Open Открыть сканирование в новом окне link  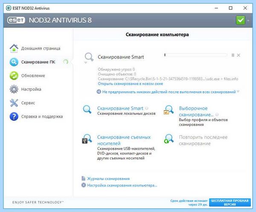131,84
